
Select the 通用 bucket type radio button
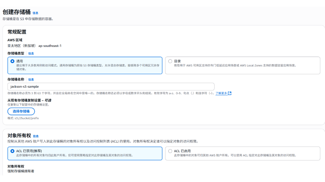(12, 61)
